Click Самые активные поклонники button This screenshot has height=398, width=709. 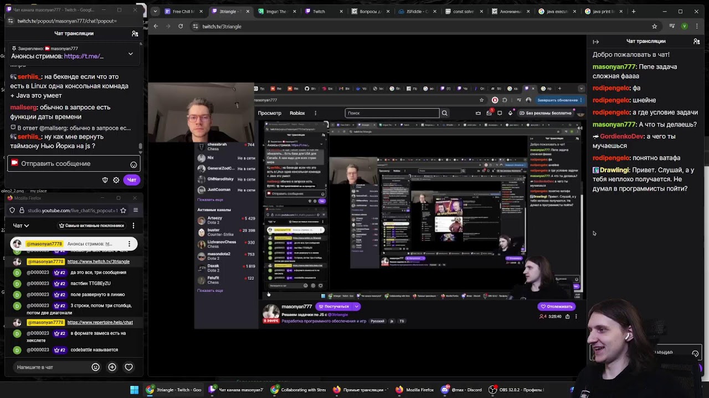[x=91, y=226]
